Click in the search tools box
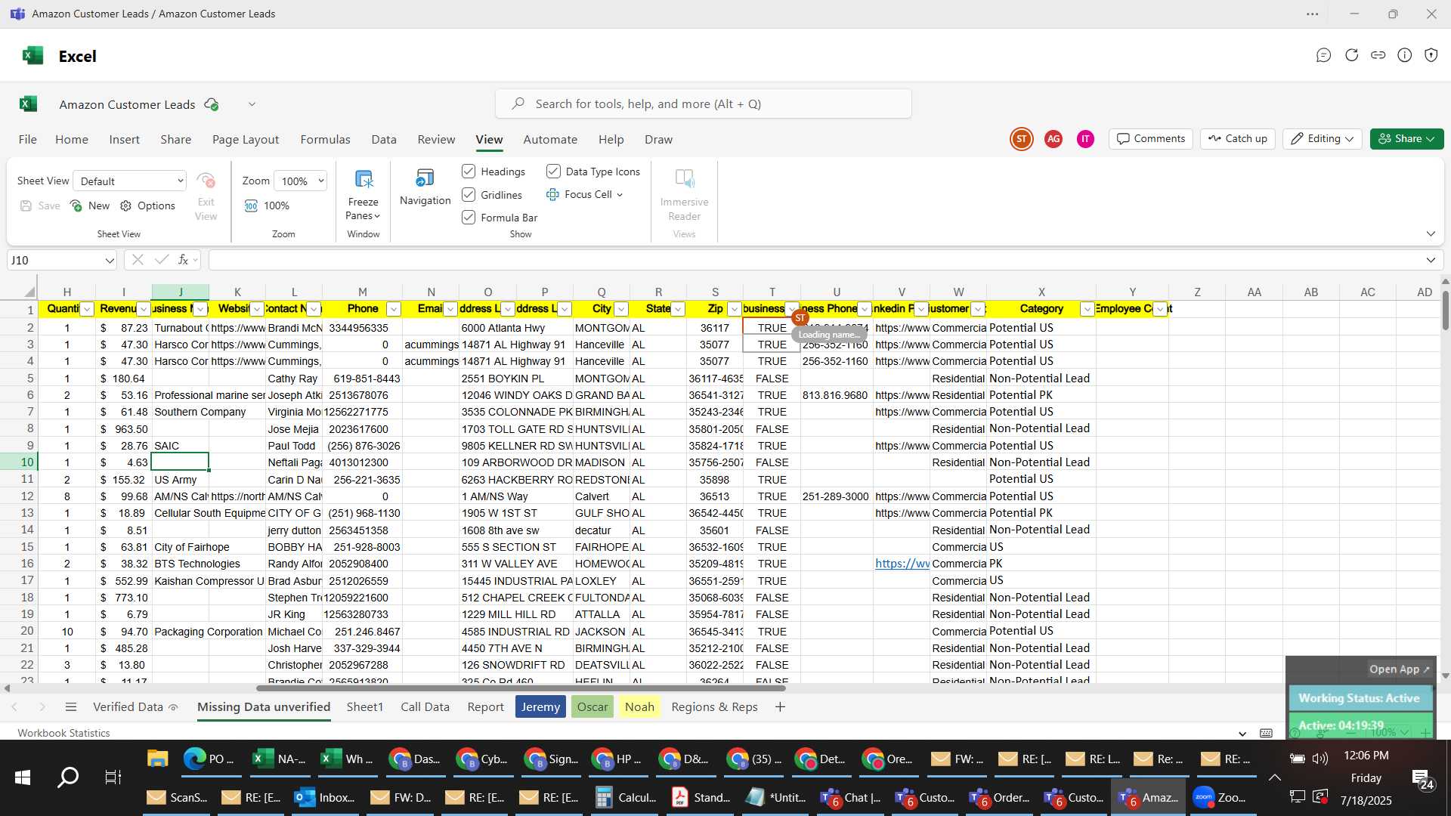 (703, 104)
